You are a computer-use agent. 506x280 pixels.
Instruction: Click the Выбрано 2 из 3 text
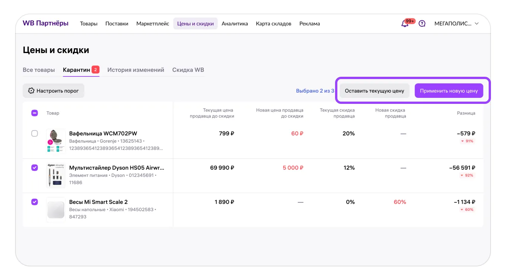tap(315, 91)
